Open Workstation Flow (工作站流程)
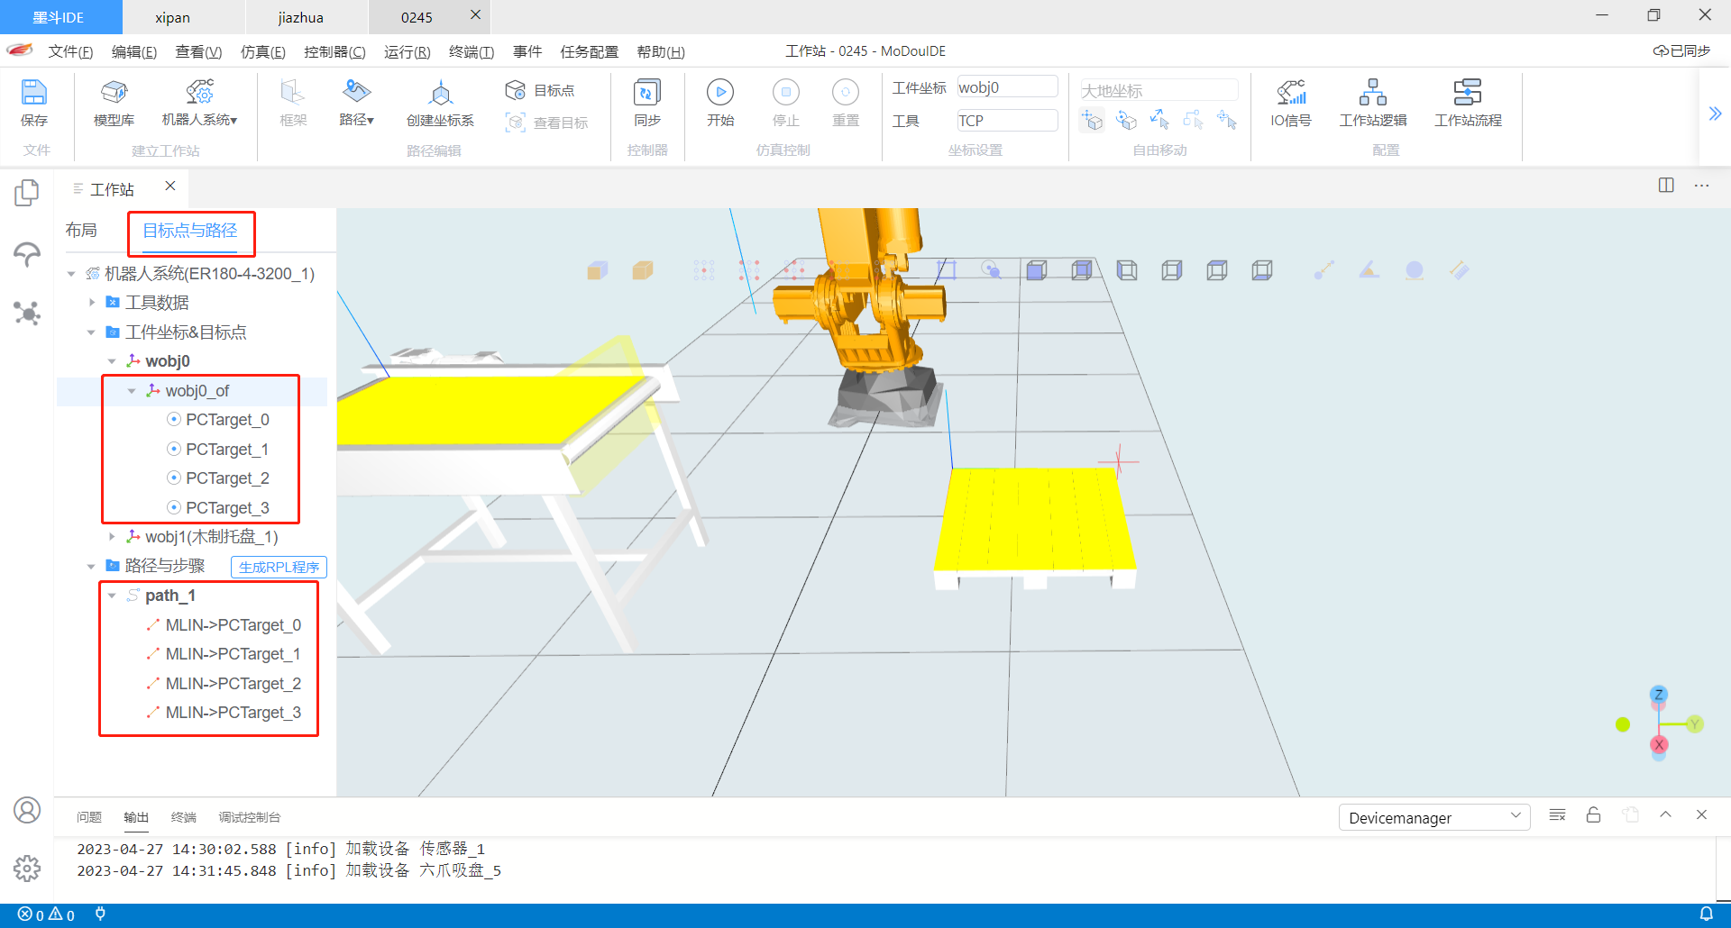The width and height of the screenshot is (1731, 928). click(x=1468, y=101)
